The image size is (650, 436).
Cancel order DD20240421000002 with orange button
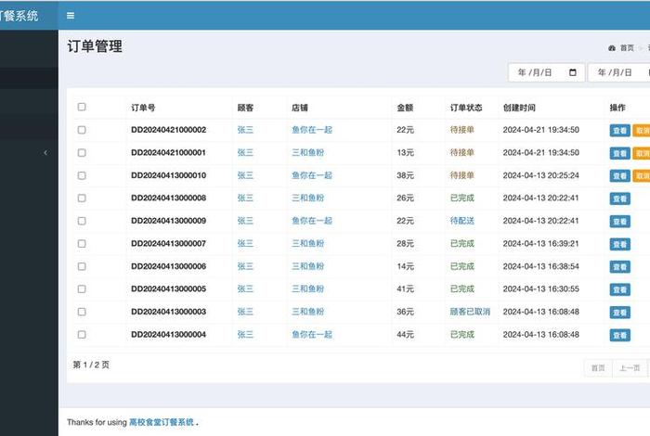642,131
